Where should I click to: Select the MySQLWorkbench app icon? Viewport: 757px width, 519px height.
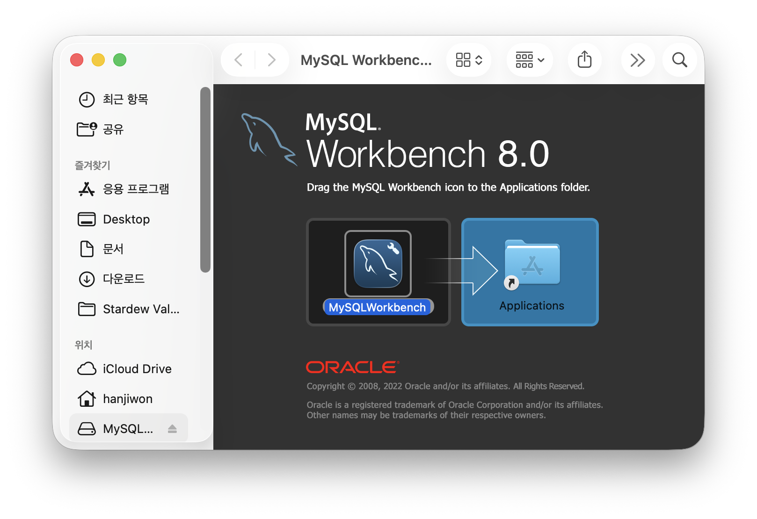pos(378,264)
